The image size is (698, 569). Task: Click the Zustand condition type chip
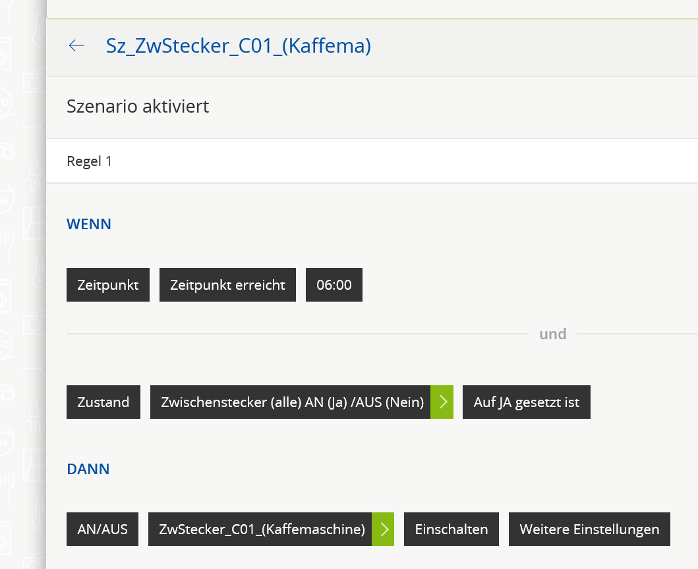(103, 402)
